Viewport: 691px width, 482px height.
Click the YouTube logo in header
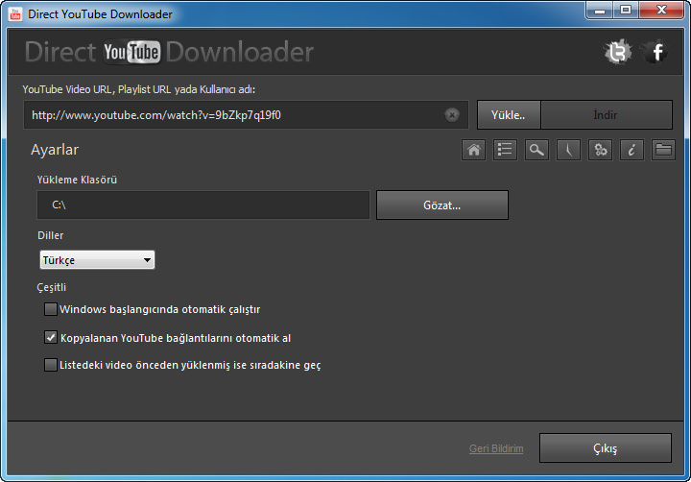coord(131,52)
